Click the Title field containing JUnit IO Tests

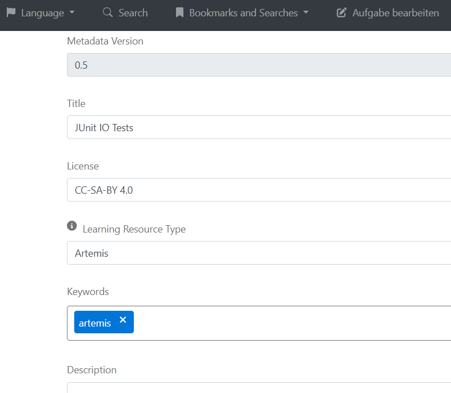click(225, 127)
